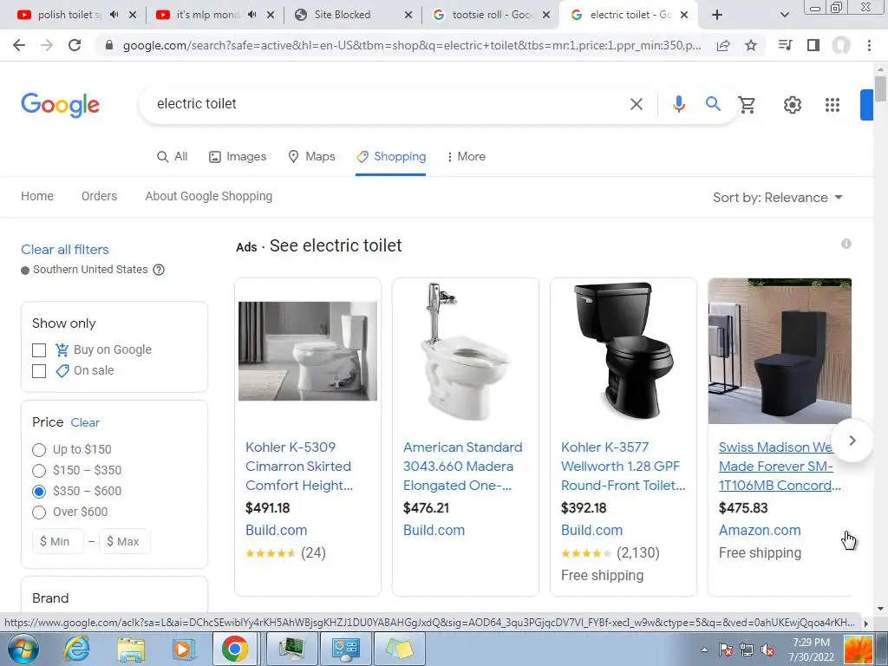The image size is (888, 666).
Task: Select the $150 – $350 price option
Action: click(39, 471)
